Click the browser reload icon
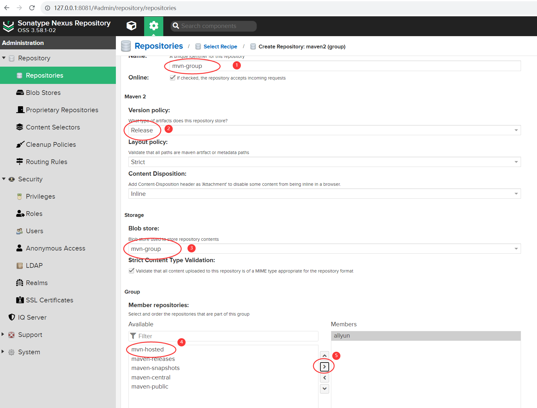Image resolution: width=537 pixels, height=408 pixels. 32,8
